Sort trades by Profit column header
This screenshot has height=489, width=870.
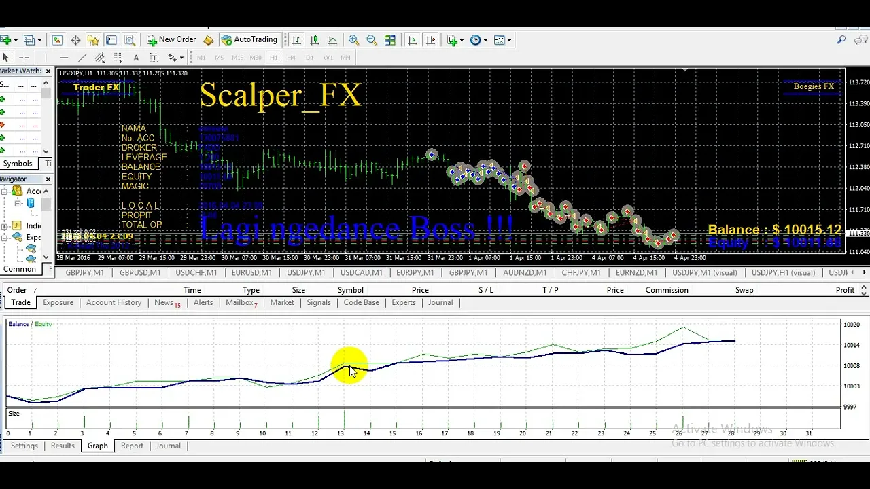[845, 290]
